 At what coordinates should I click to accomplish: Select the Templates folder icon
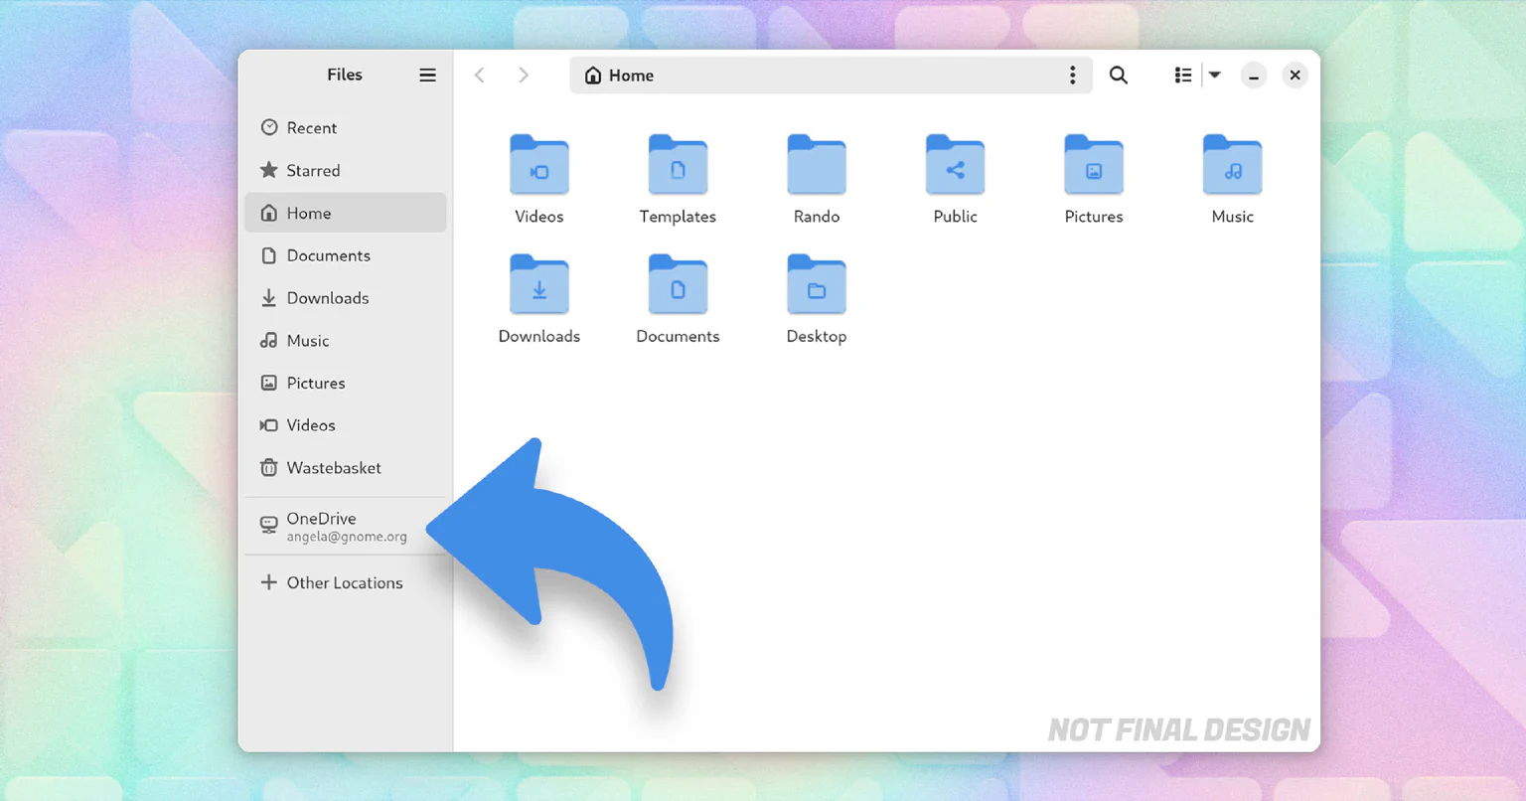(x=678, y=165)
